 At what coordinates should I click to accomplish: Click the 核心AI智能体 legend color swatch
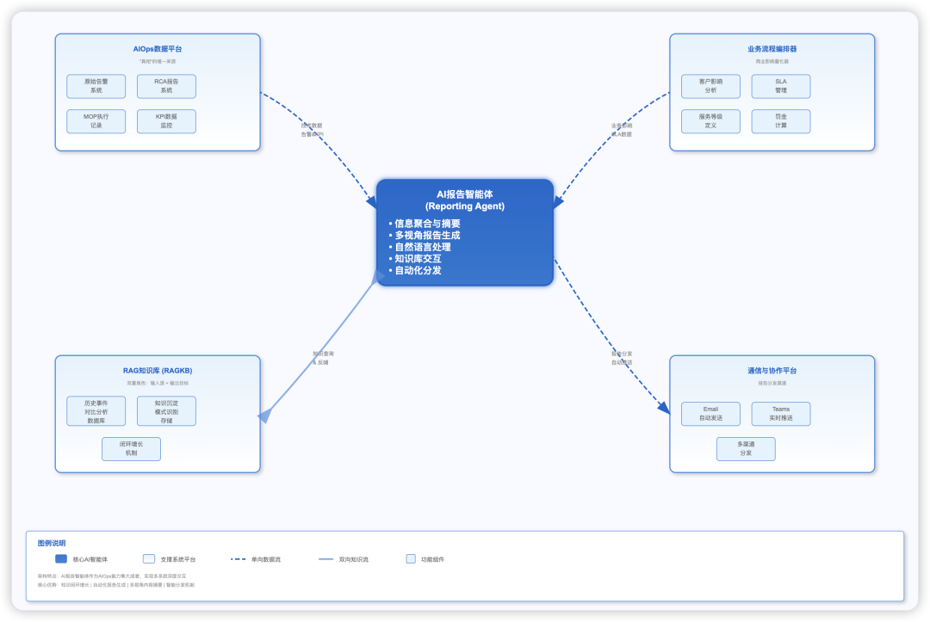pos(61,558)
